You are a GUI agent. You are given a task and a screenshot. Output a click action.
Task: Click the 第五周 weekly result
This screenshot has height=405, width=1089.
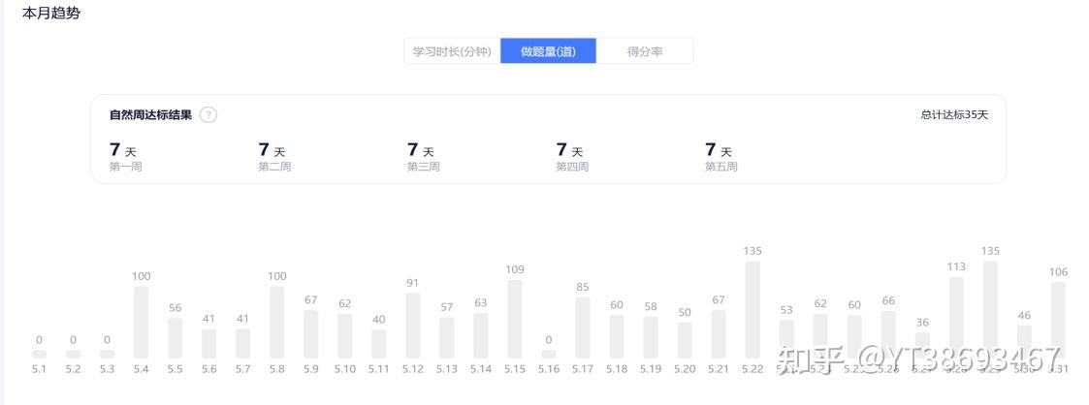point(721,156)
